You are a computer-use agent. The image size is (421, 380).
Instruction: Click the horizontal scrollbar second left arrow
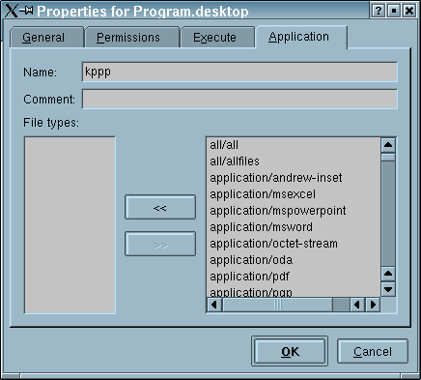coord(357,305)
